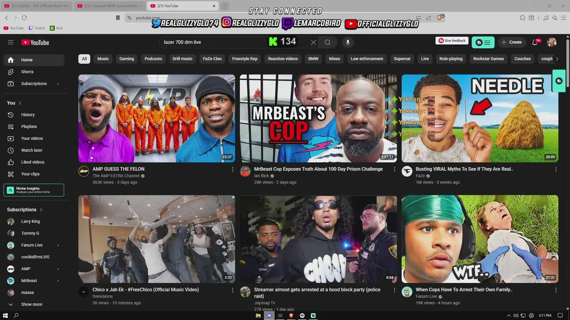Open the notifications bell
The image size is (570, 320).
click(x=535, y=42)
